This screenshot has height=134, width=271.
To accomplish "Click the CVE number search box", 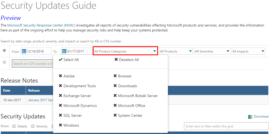I will [x=33, y=63].
